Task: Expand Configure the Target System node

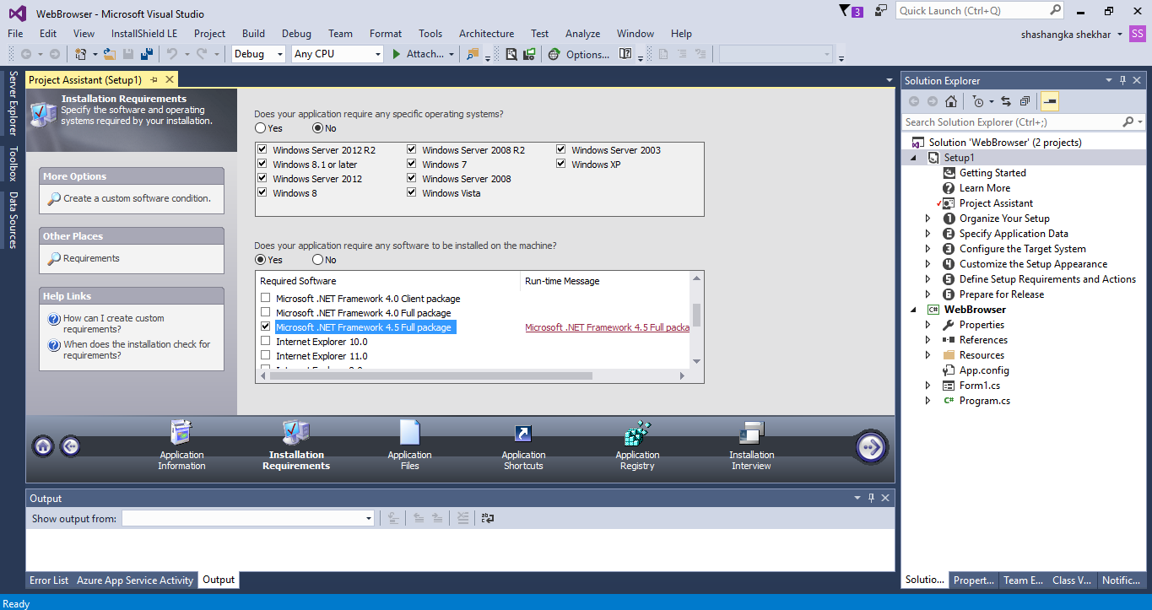Action: [x=928, y=249]
